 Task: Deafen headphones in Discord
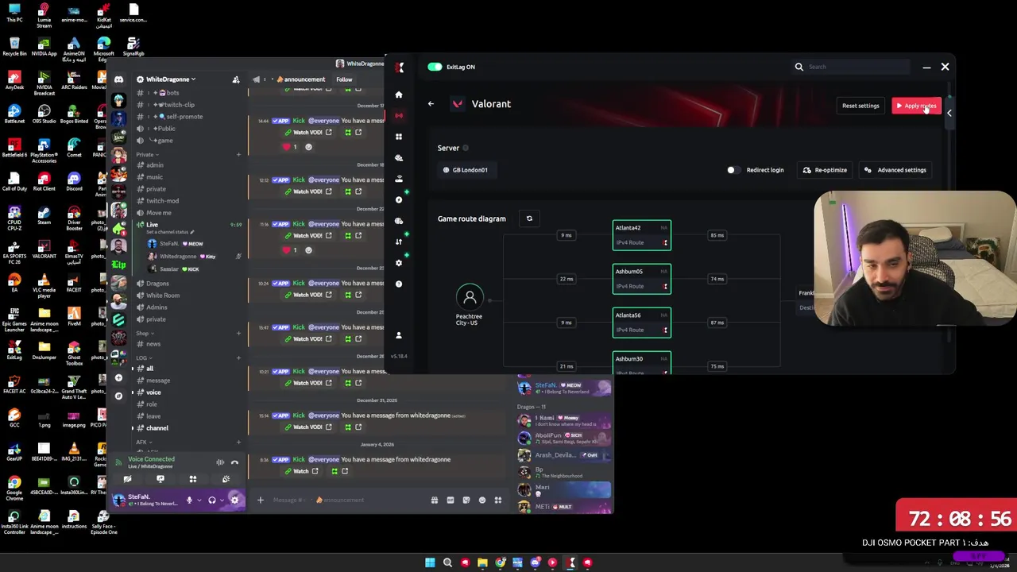[212, 500]
